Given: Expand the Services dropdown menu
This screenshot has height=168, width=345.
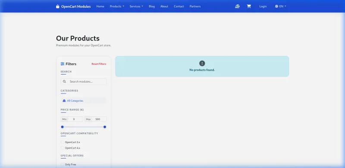Looking at the screenshot, I should pyautogui.click(x=136, y=6).
